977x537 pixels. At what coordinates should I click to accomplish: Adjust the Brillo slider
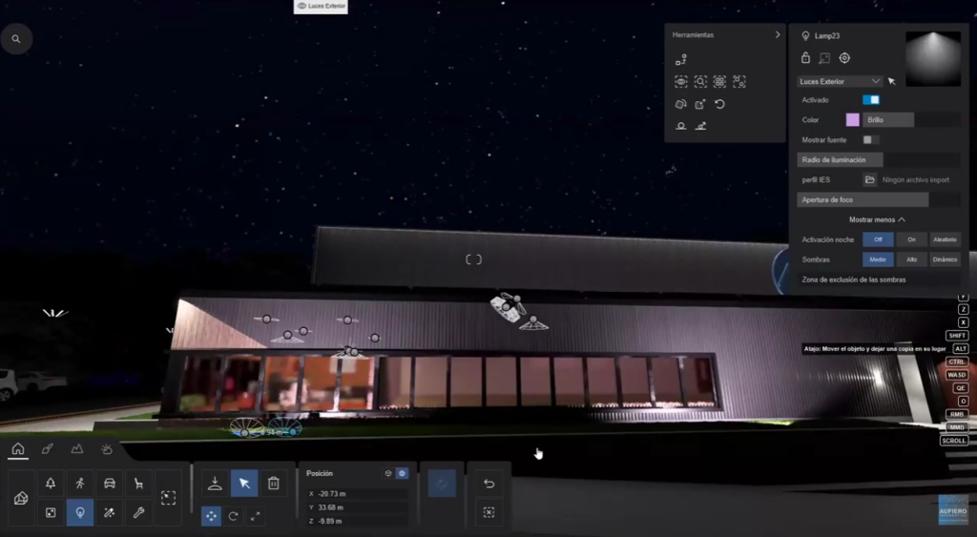click(911, 119)
